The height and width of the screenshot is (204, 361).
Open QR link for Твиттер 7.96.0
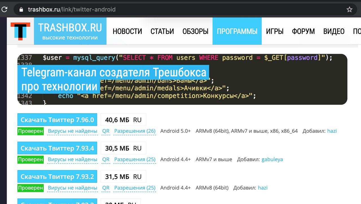106,131
